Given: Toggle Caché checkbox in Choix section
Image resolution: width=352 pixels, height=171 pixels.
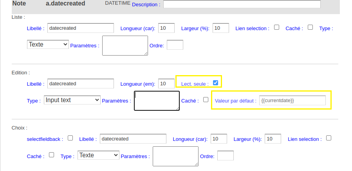Looking at the screenshot, I should point(51,155).
